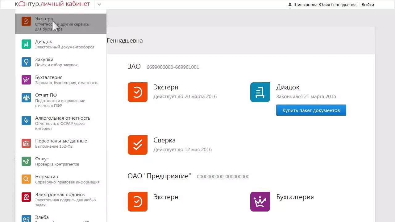This screenshot has width=395, height=222.
Task: Select the Алкогольная отчетность menu title
Action: [63, 118]
